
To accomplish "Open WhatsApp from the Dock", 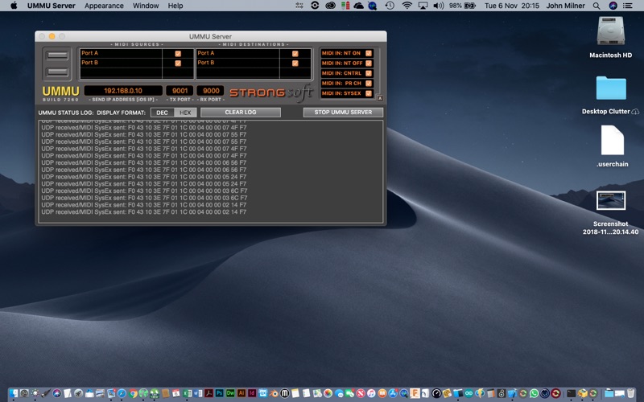I will tap(534, 393).
